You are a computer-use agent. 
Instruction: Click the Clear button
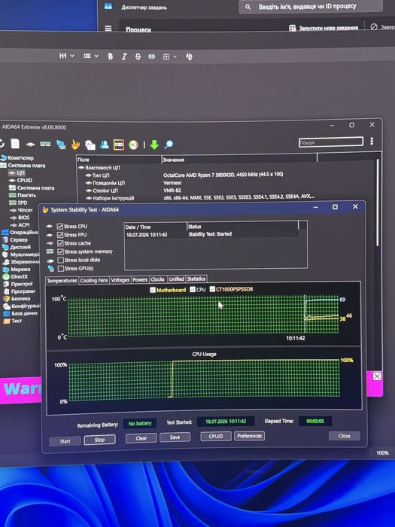[141, 438]
